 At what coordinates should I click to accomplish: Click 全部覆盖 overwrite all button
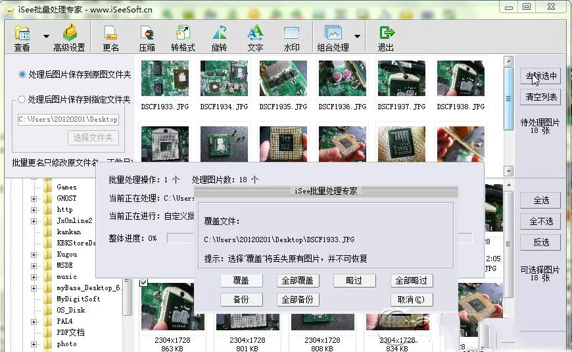pos(298,280)
